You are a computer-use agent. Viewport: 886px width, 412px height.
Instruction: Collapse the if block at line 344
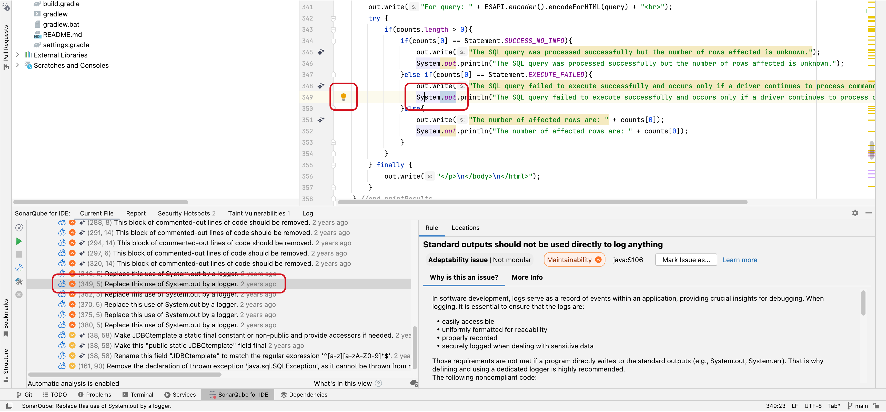tap(333, 41)
